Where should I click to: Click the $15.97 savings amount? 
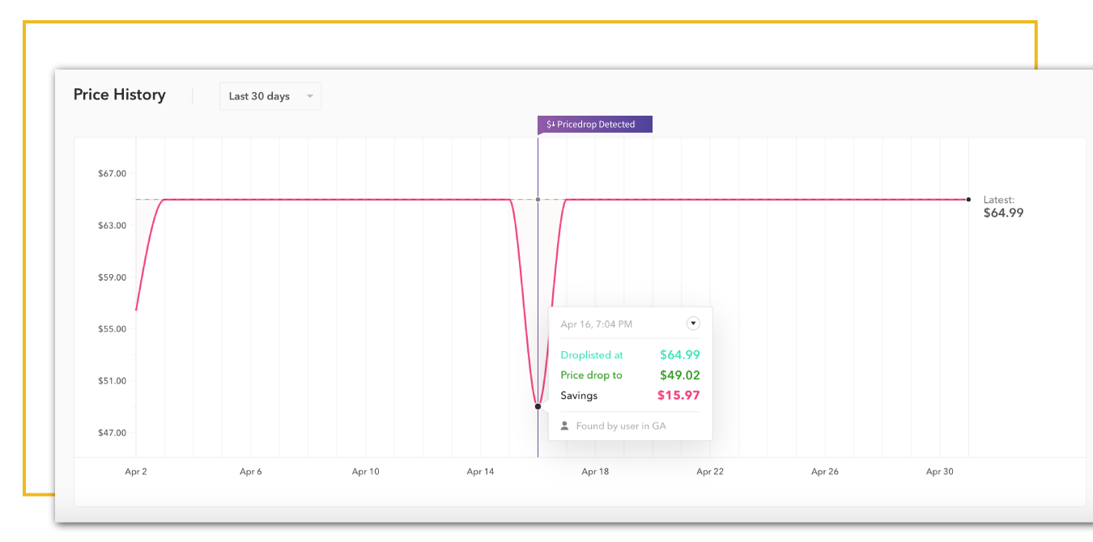pos(678,396)
